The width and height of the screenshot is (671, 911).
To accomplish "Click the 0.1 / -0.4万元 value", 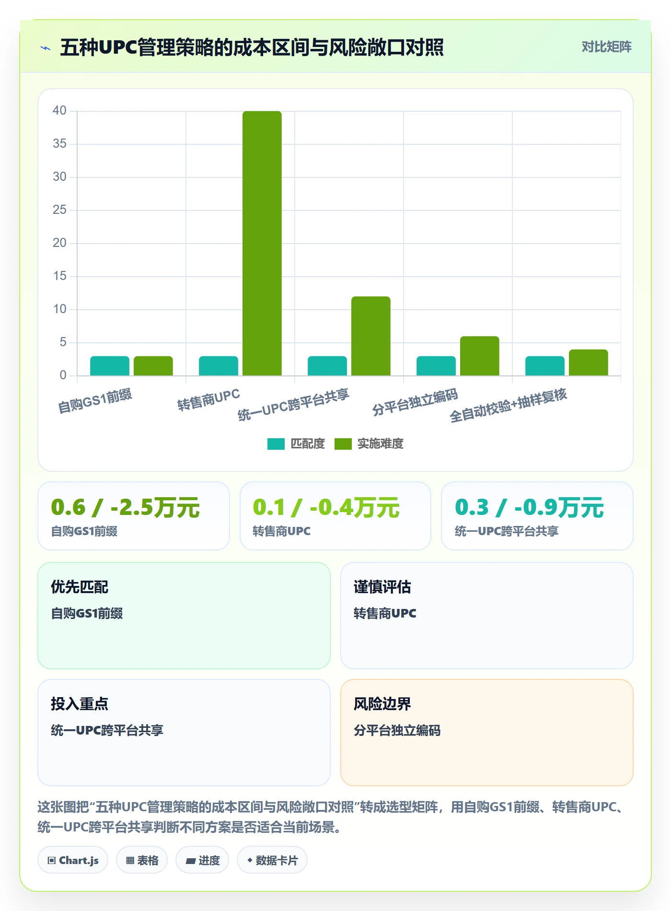I will click(x=326, y=507).
